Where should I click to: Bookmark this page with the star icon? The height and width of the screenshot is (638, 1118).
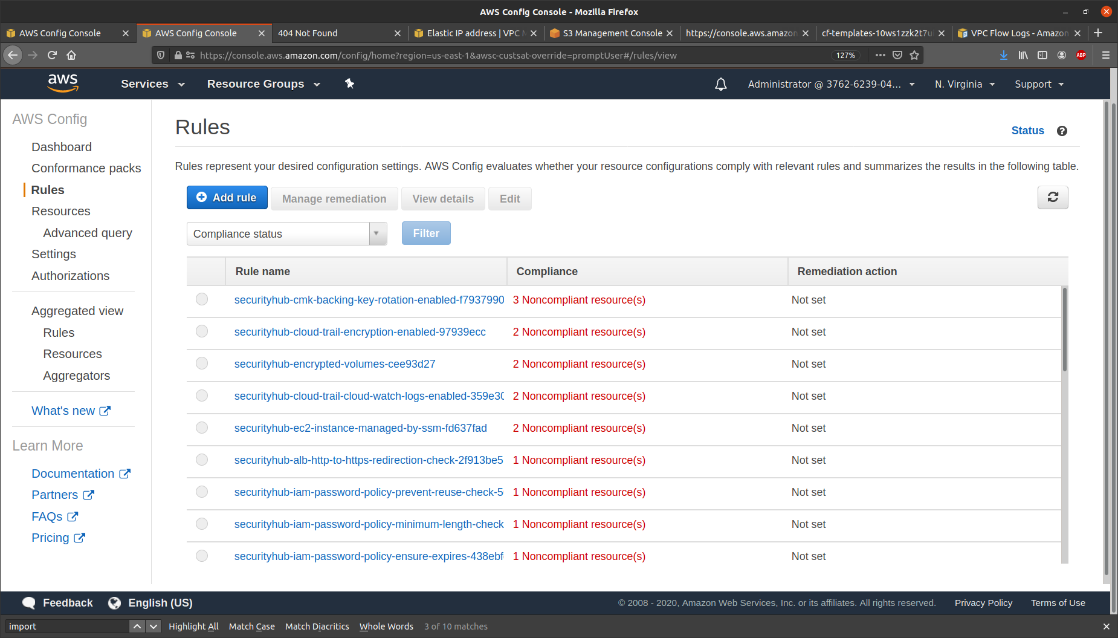pyautogui.click(x=914, y=55)
